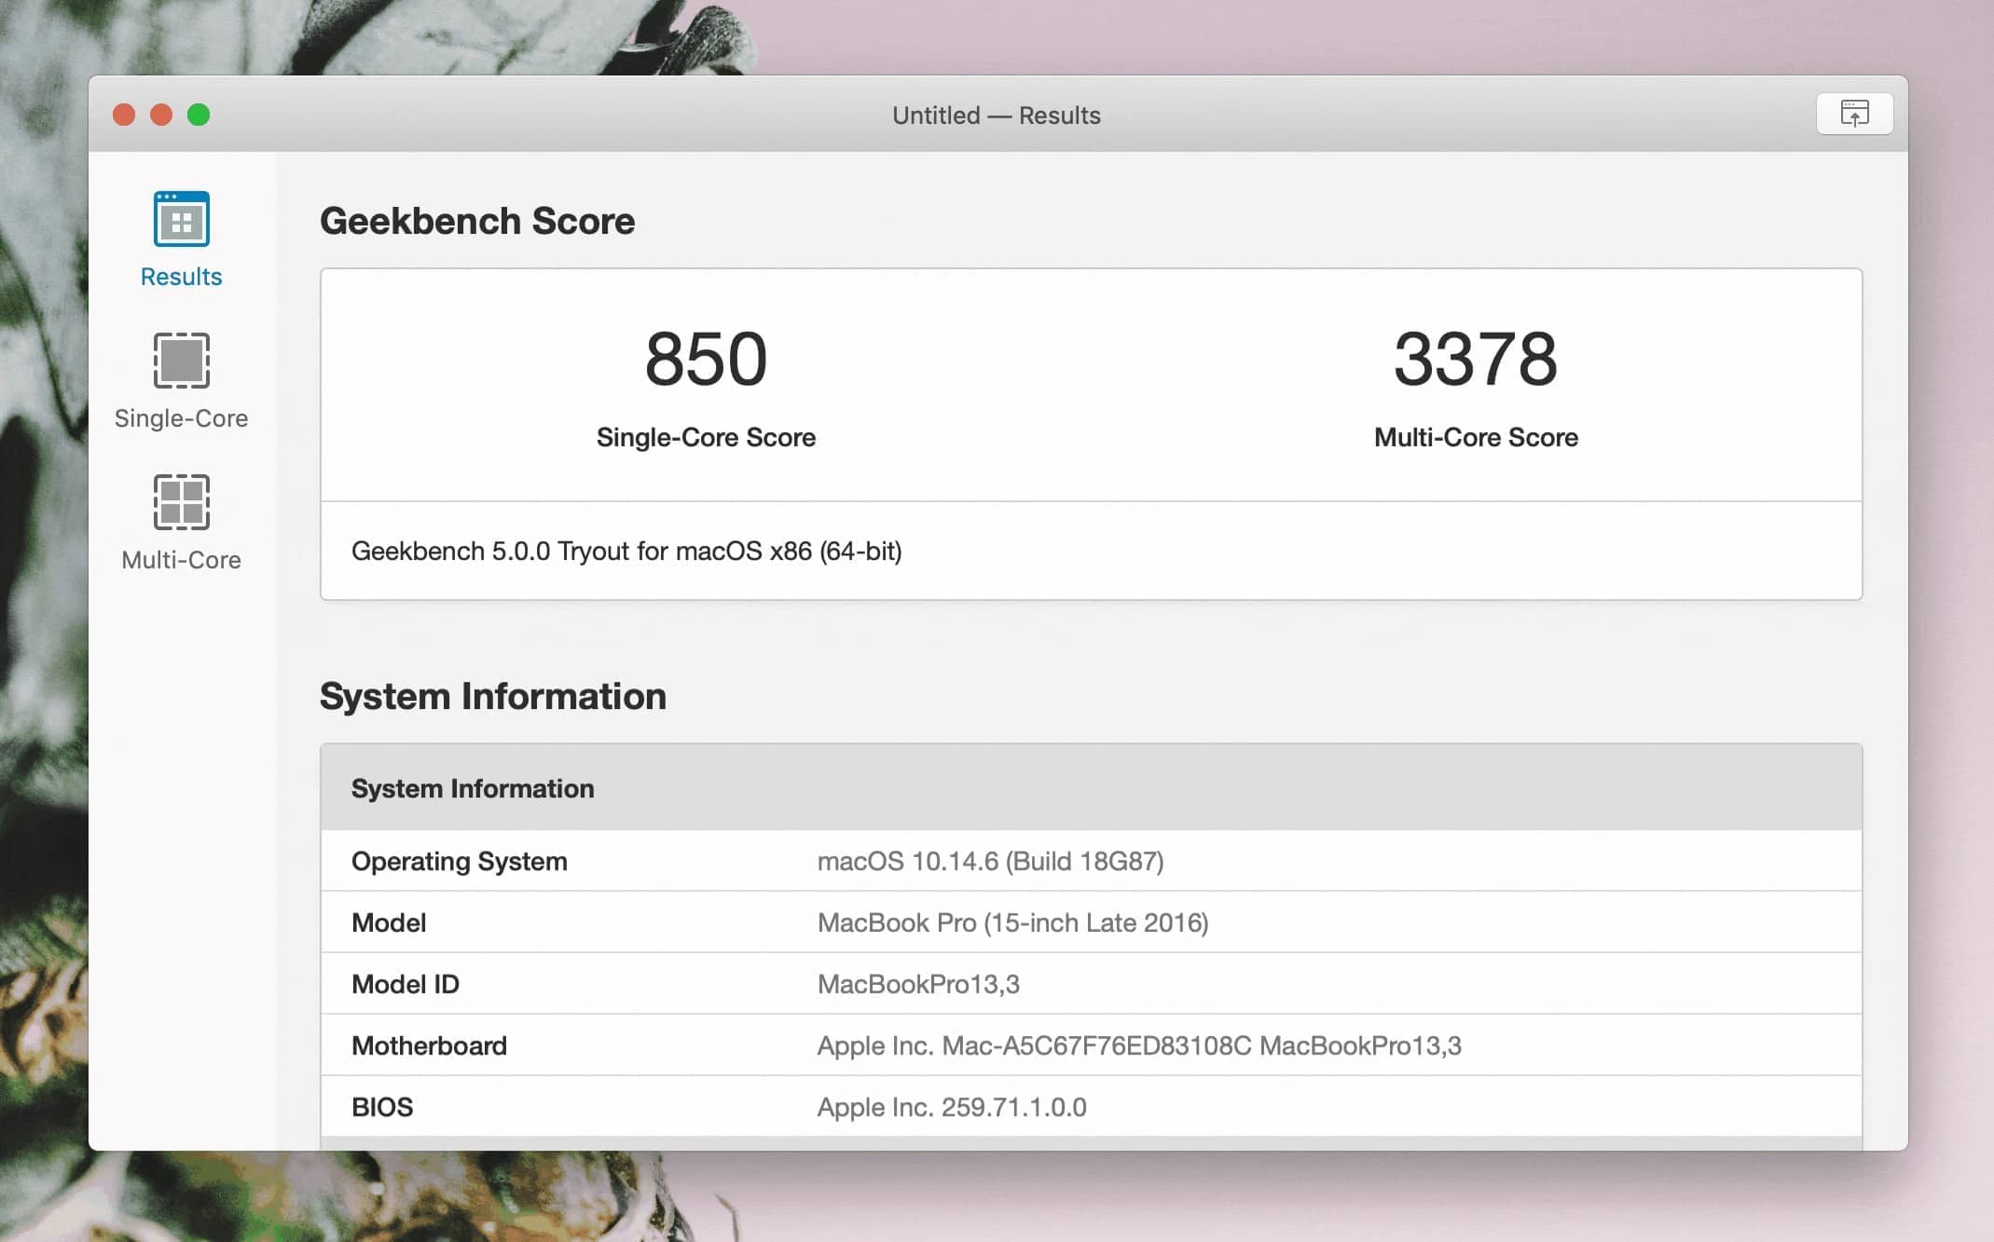
Task: Select the Multi-Core sidebar icon
Action: point(181,502)
